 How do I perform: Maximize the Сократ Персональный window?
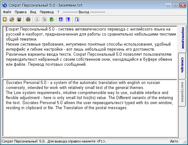175,5
